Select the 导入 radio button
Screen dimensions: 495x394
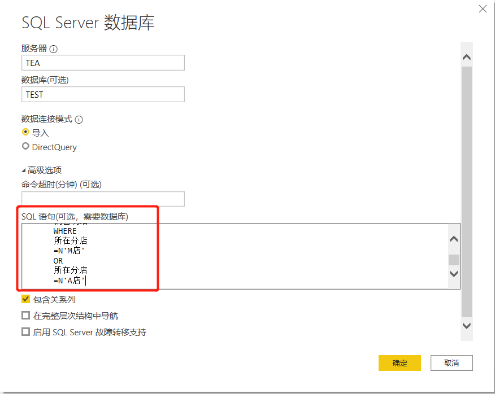pyautogui.click(x=25, y=132)
